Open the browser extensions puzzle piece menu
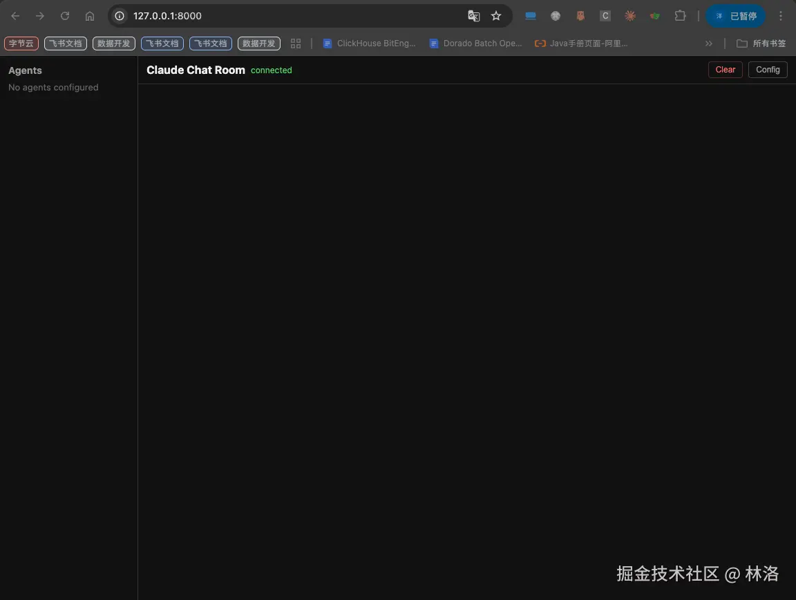796x600 pixels. (x=681, y=15)
